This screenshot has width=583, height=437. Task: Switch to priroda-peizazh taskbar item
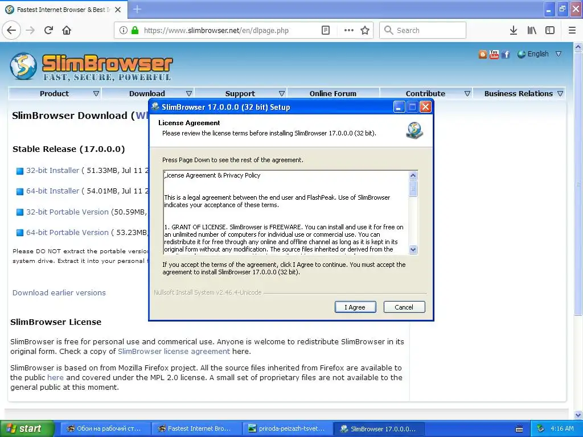(x=287, y=428)
